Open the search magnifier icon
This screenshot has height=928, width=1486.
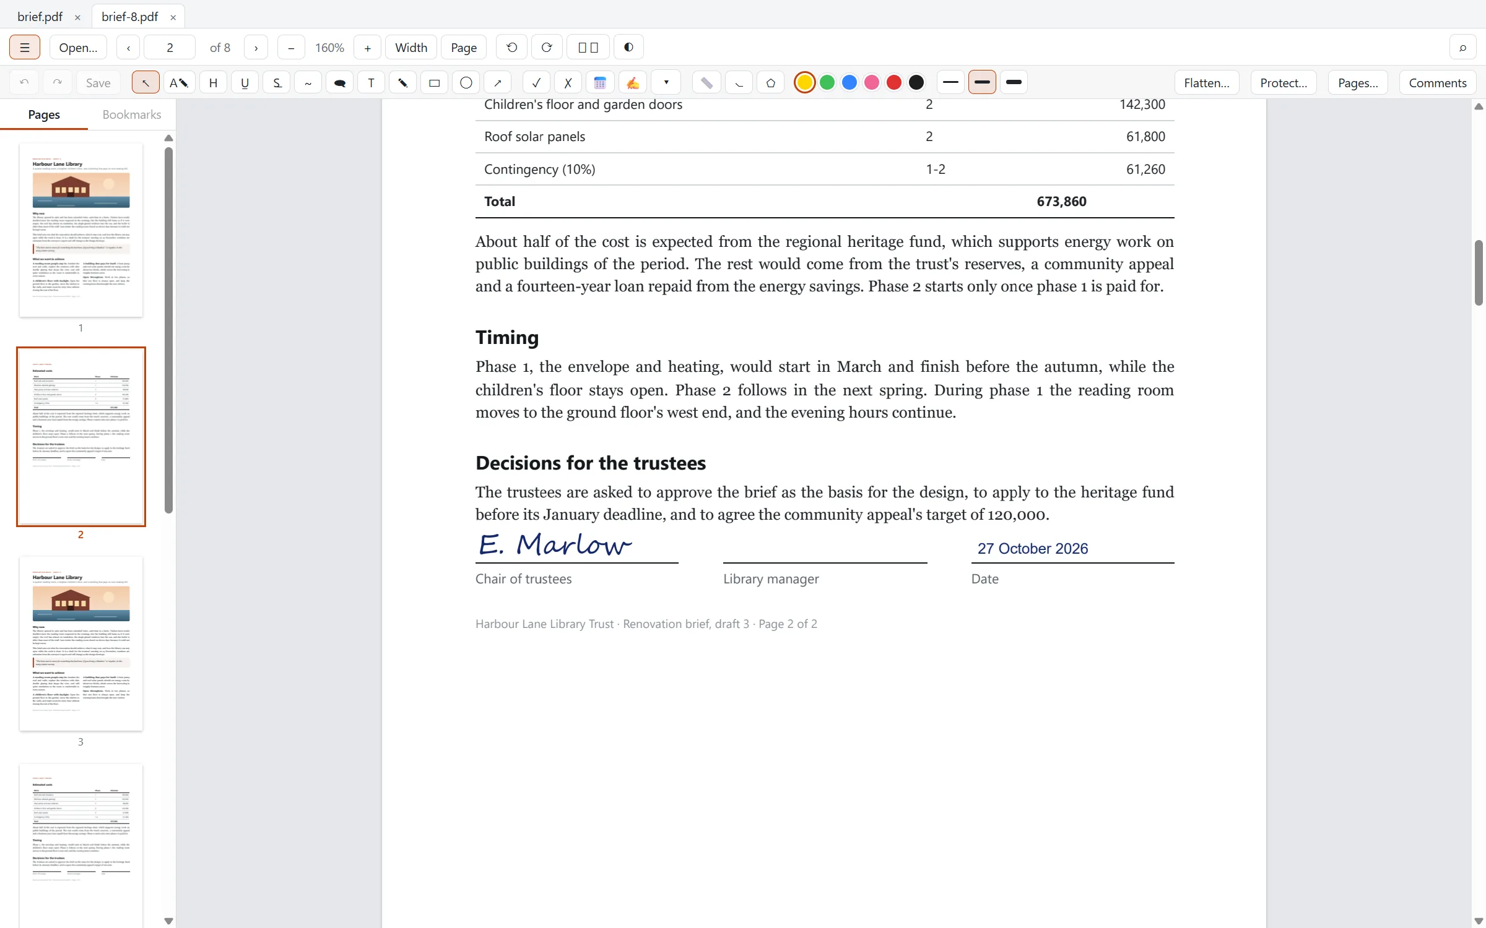[x=1463, y=48]
